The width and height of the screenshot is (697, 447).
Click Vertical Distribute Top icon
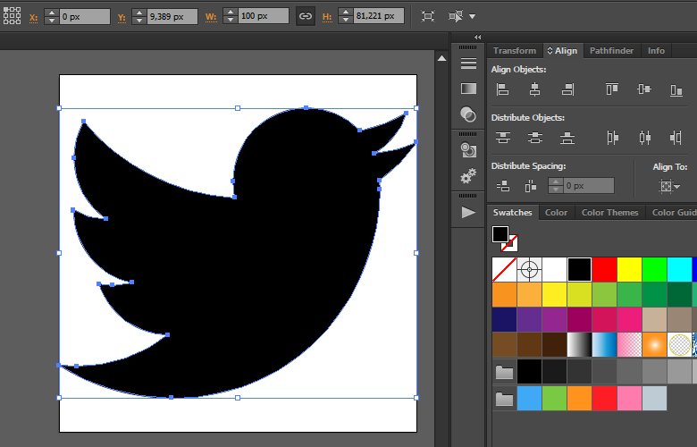pos(503,138)
